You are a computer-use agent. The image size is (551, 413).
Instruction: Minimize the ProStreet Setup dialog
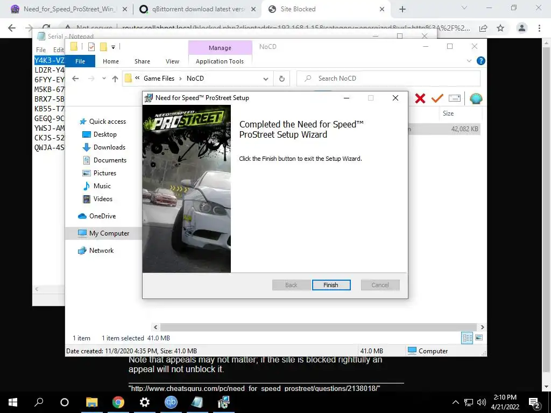[x=347, y=98]
